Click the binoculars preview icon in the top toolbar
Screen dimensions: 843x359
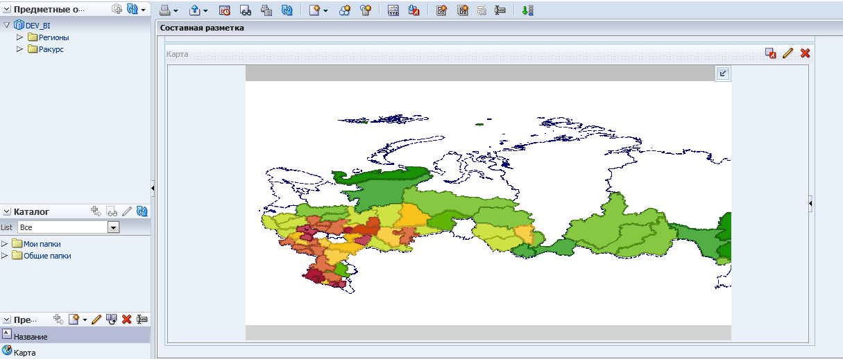point(246,10)
